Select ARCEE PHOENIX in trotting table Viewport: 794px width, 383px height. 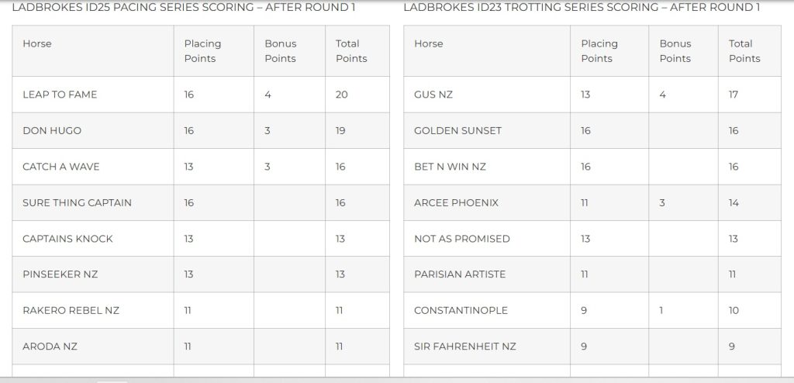[x=456, y=202]
